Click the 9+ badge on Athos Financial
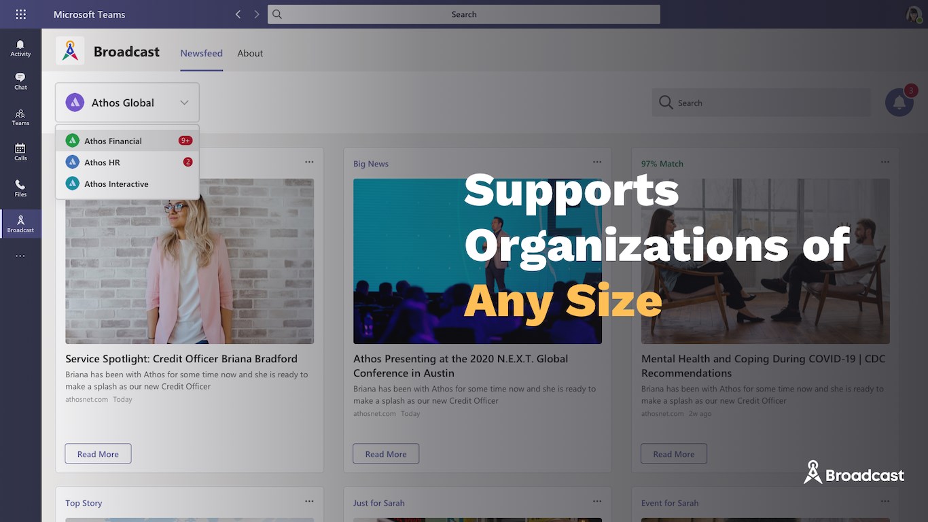Viewport: 928px width, 522px height. 185,141
